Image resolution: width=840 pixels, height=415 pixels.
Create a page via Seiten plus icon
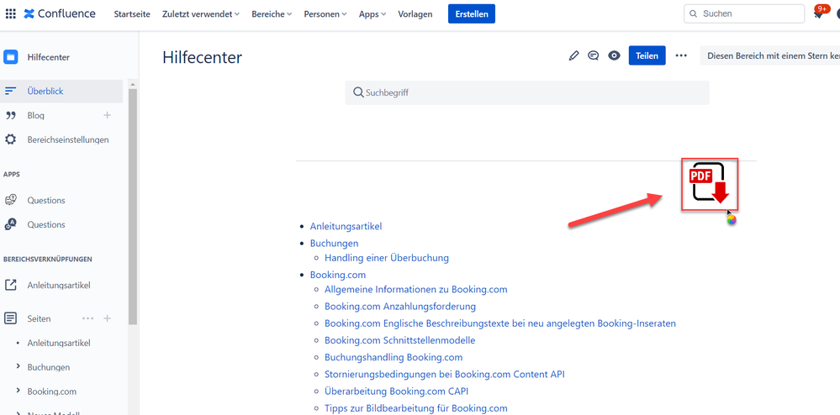click(x=107, y=318)
